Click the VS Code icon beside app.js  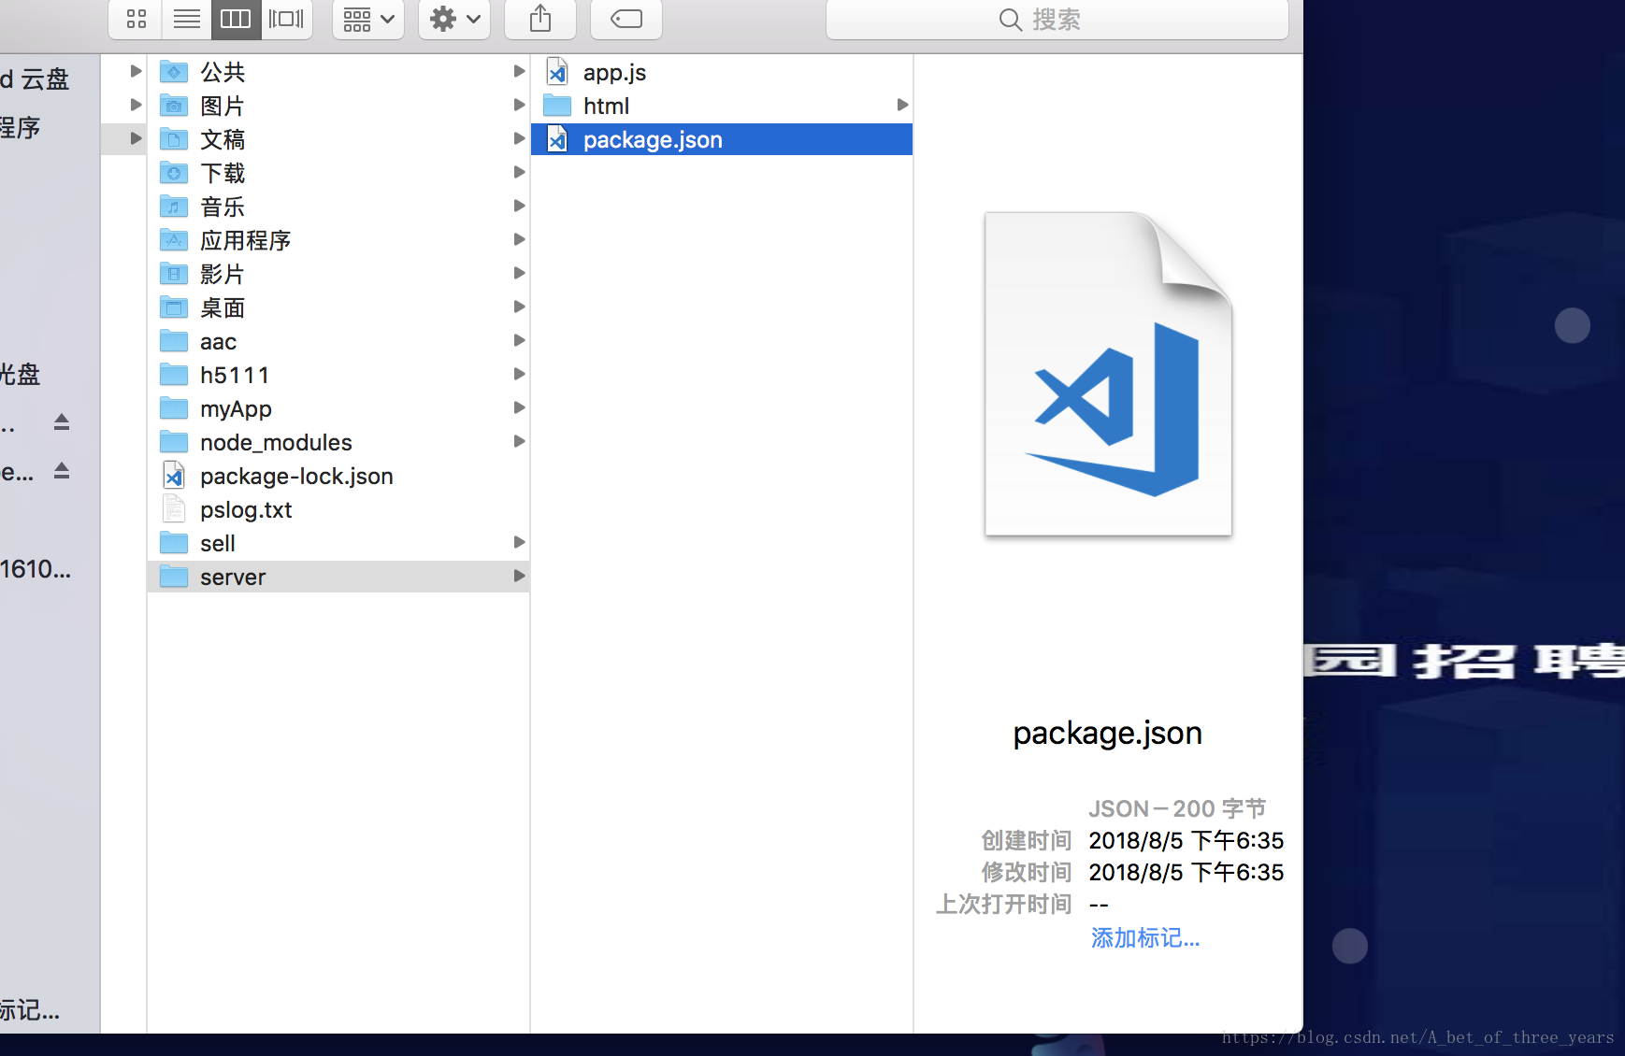click(557, 72)
